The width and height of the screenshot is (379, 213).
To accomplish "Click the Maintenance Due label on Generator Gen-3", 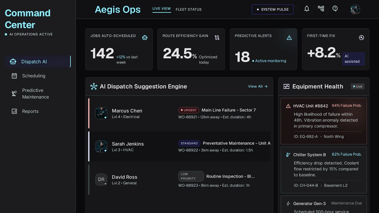I will pyautogui.click(x=346, y=203).
